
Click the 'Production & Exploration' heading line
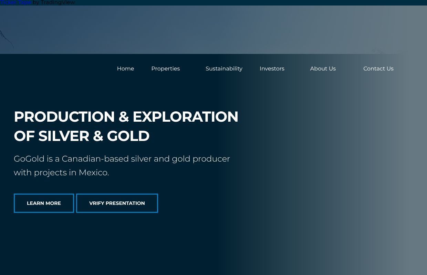pyautogui.click(x=126, y=117)
